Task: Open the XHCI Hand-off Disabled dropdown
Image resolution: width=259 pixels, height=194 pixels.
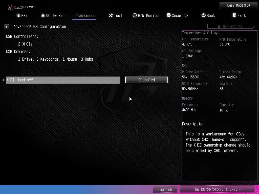Action: pyautogui.click(x=146, y=80)
